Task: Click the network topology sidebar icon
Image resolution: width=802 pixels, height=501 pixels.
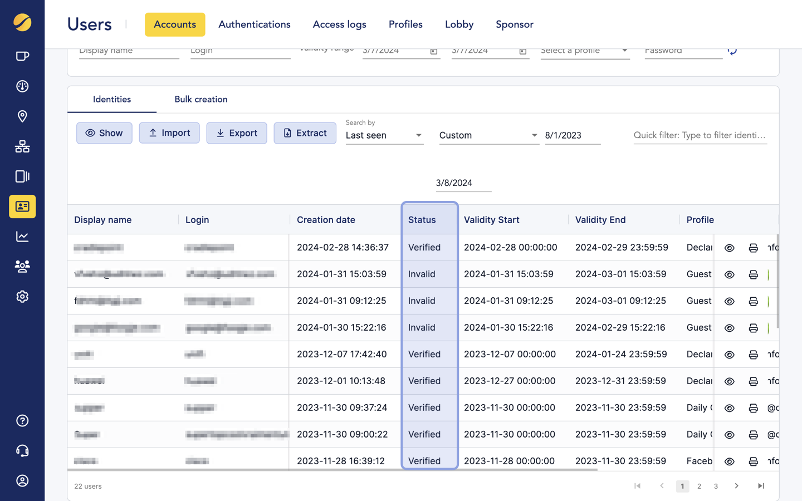Action: click(22, 146)
